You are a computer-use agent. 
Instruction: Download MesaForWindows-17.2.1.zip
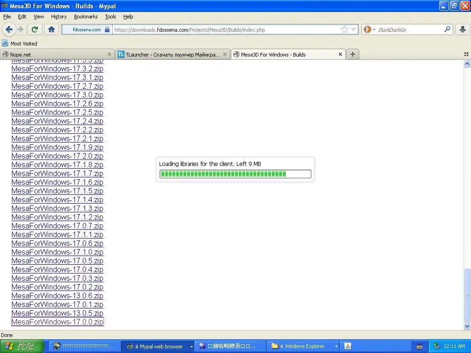57,138
